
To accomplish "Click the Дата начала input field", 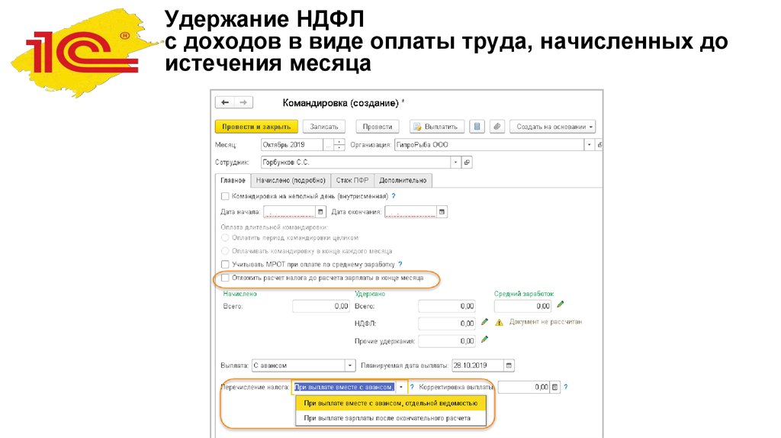I will 289,212.
